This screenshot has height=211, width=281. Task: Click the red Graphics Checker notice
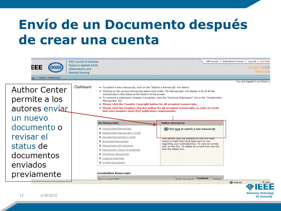(161, 109)
